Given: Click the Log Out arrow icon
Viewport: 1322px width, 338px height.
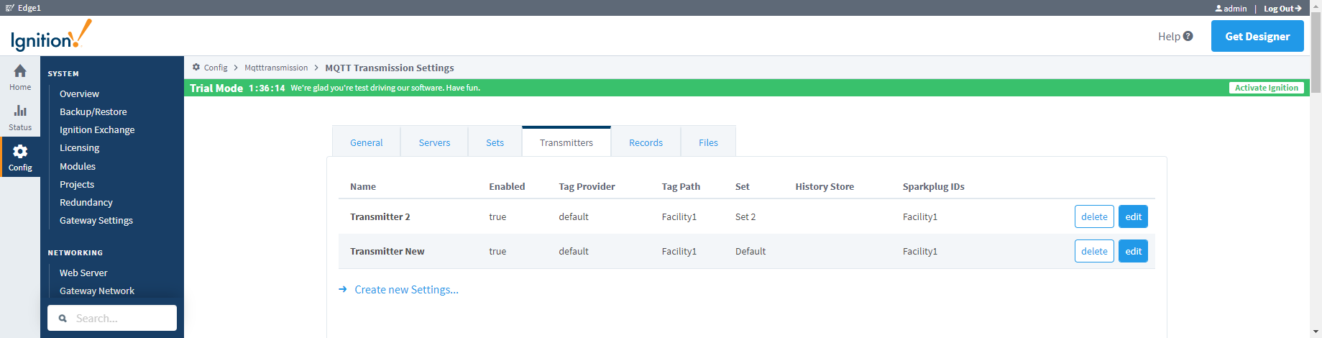Looking at the screenshot, I should tap(1298, 9).
